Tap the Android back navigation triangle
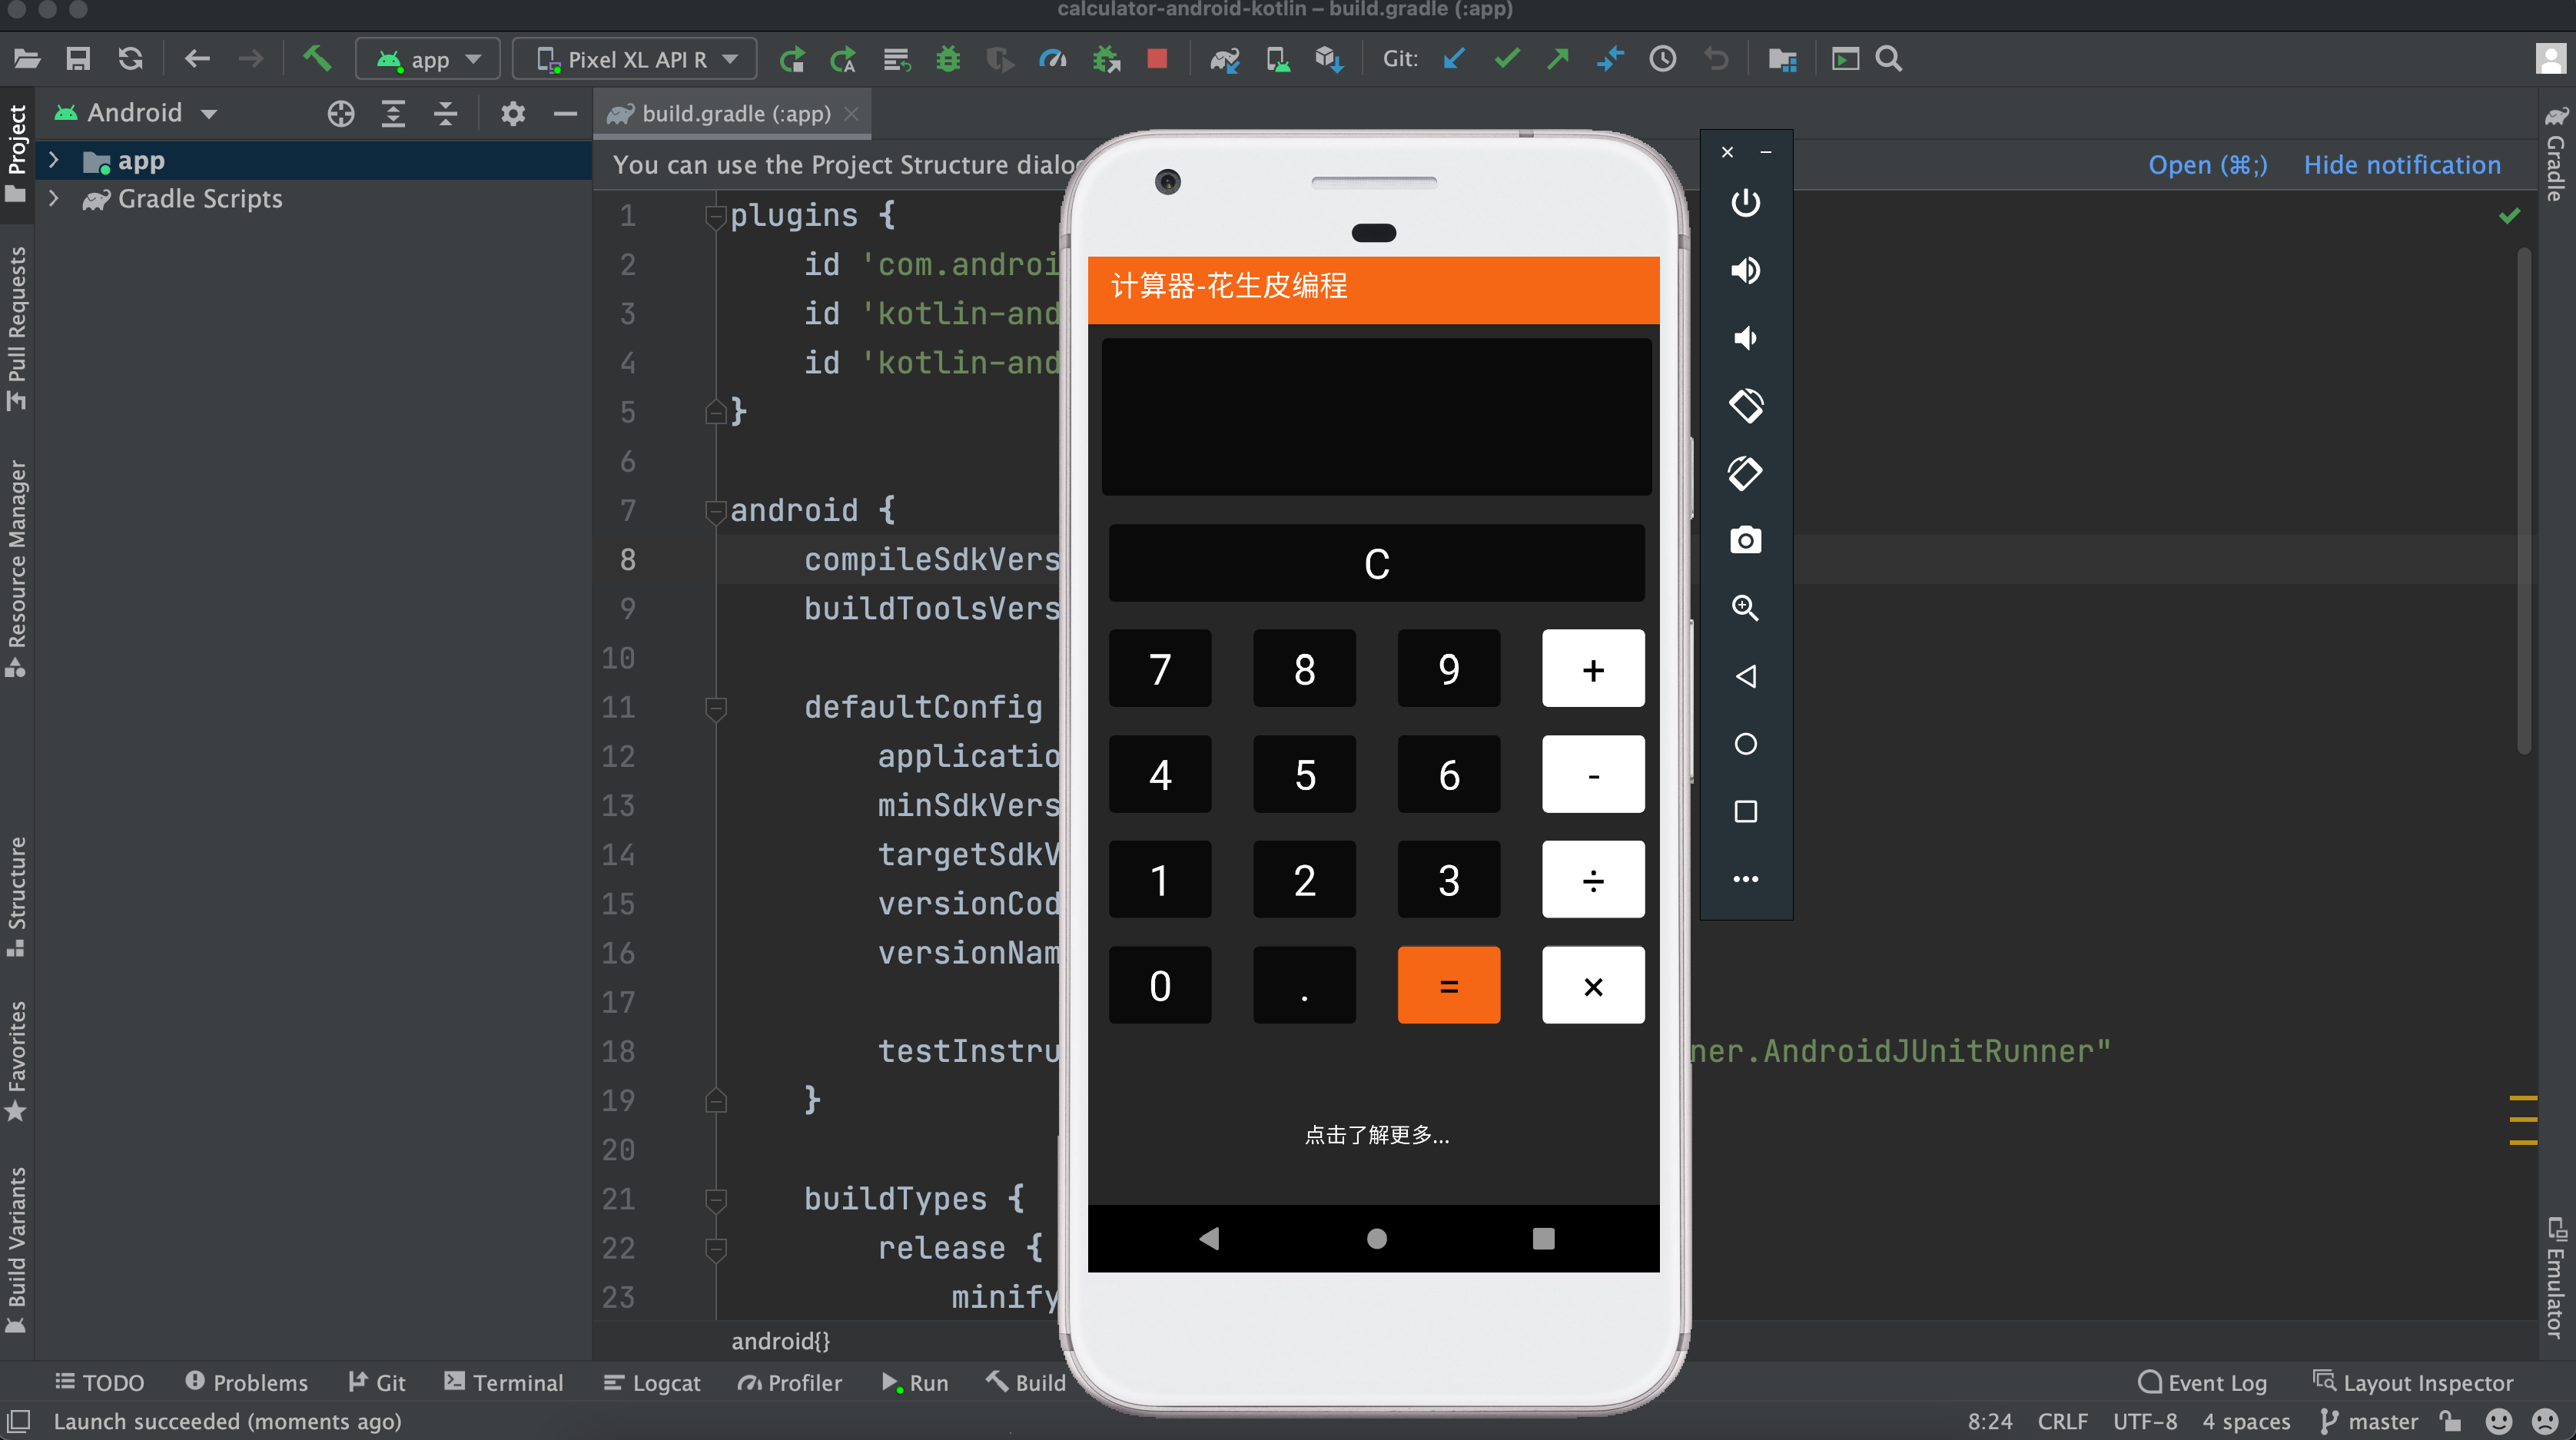Viewport: 2576px width, 1440px height. click(1209, 1238)
